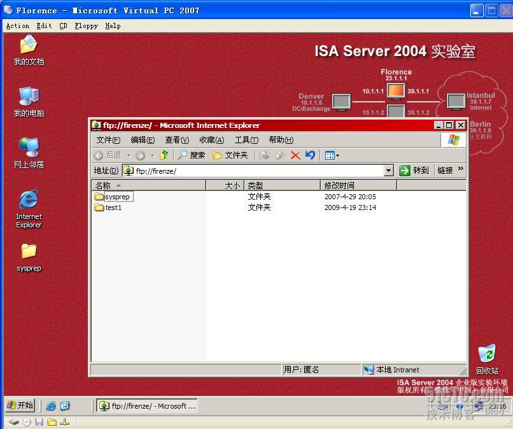The width and height of the screenshot is (513, 429).
Task: Select the sysprep folder in FTP list
Action: [113, 197]
